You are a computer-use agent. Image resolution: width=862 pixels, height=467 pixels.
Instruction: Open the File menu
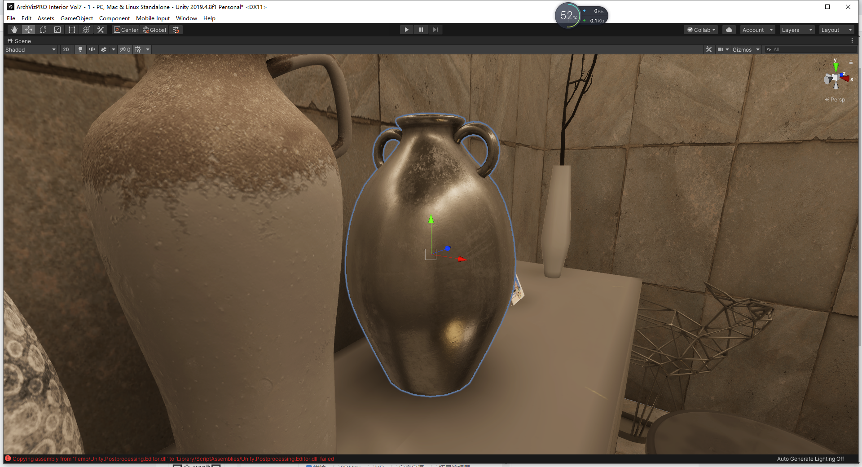[x=11, y=18]
